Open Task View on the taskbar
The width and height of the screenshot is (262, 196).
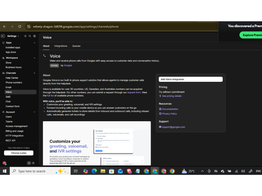(76, 171)
